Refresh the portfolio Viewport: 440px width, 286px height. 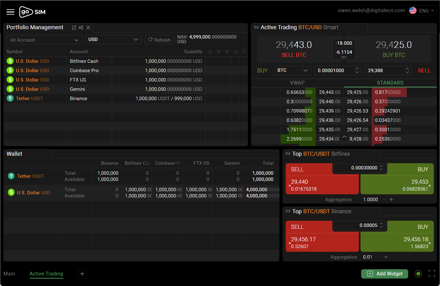click(x=159, y=39)
